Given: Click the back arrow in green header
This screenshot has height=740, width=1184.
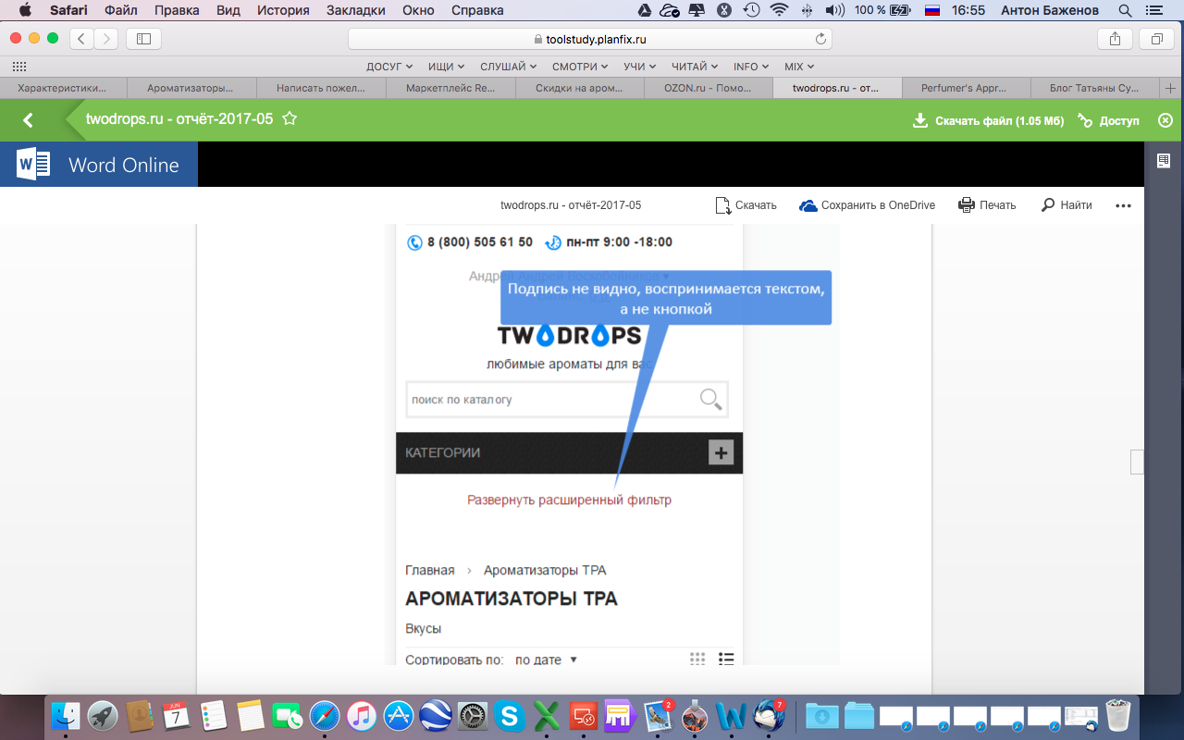Looking at the screenshot, I should click(28, 120).
